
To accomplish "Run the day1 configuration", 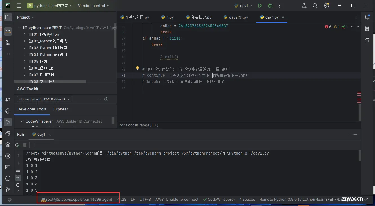I will pos(260,6).
